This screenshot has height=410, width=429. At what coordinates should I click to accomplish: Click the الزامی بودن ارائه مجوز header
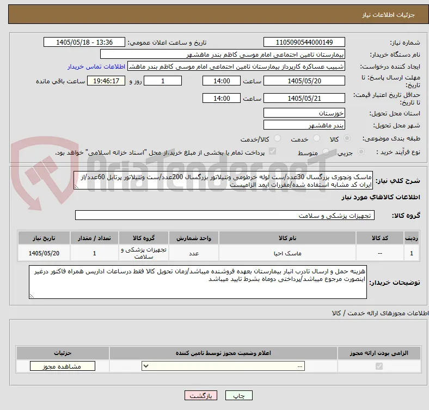coord(379,353)
